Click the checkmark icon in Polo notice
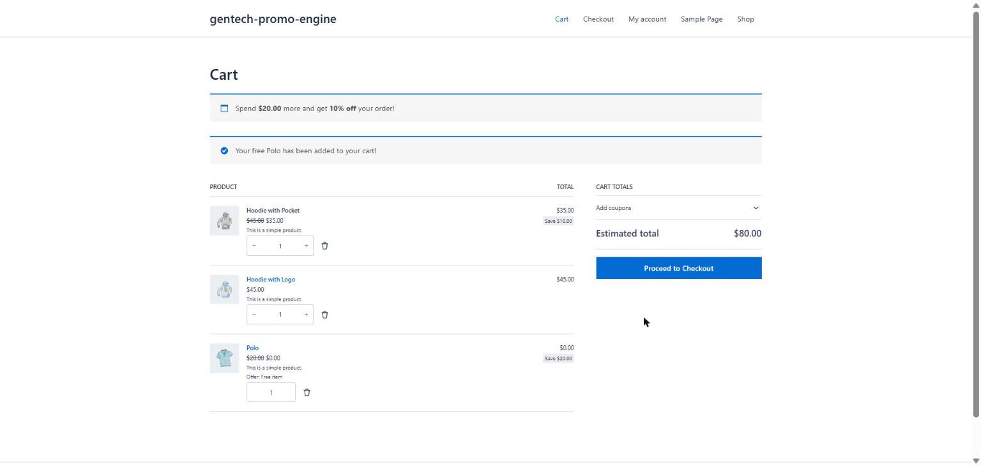The image size is (981, 466). (x=224, y=151)
